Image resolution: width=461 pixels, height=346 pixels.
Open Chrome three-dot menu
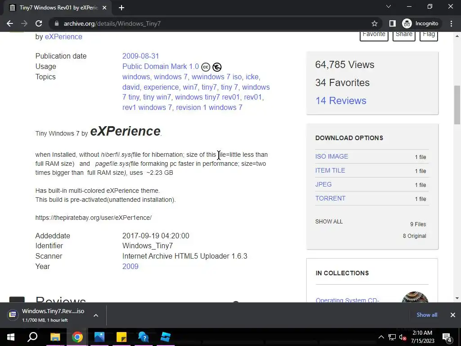[x=451, y=23]
